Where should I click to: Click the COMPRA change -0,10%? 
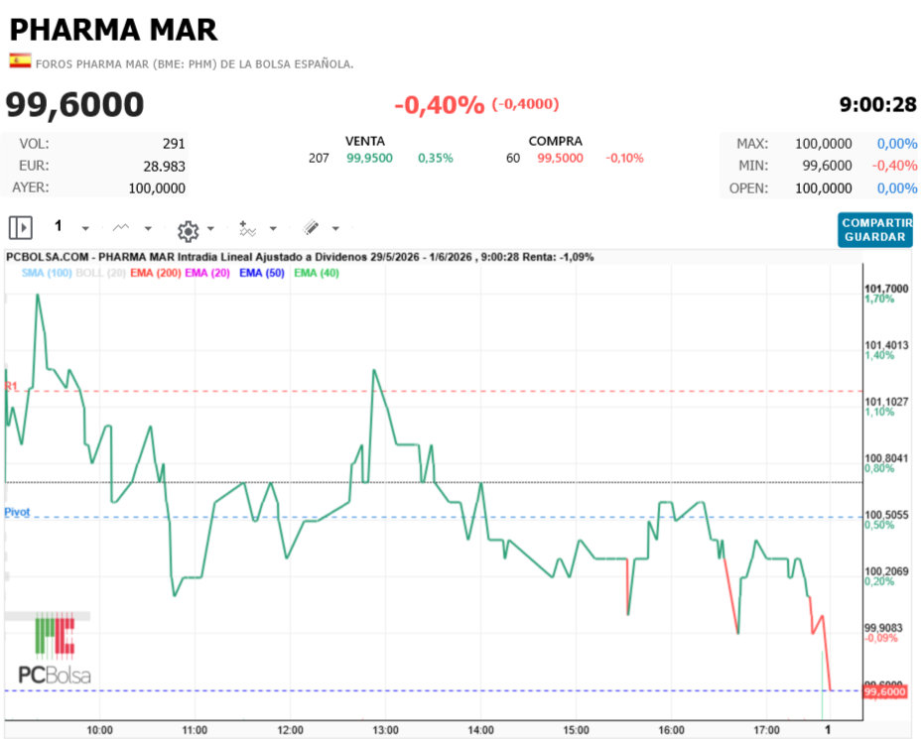coord(624,159)
